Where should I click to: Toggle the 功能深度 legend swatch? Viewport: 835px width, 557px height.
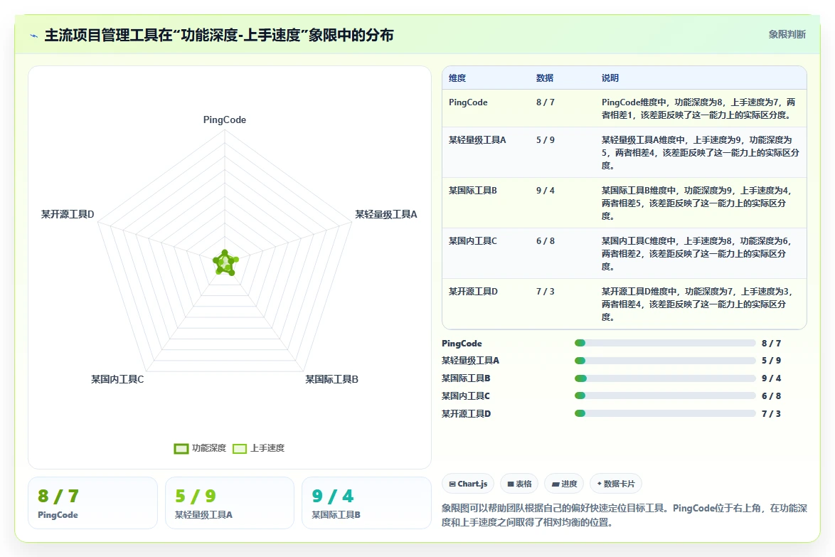[x=181, y=448]
